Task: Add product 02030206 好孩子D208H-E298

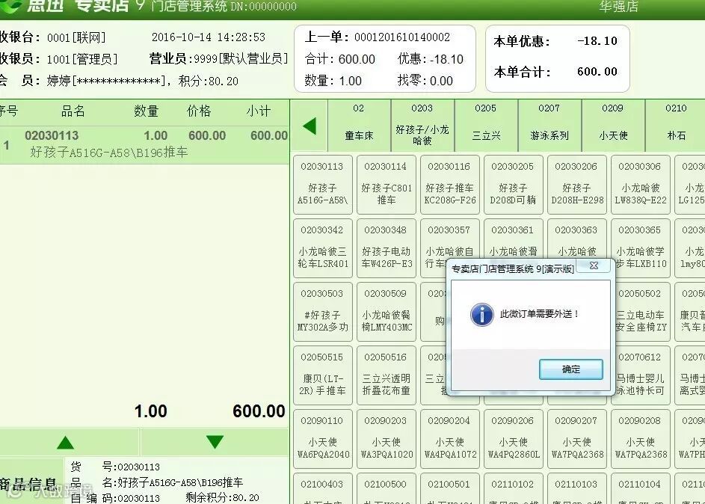Action: tap(577, 185)
